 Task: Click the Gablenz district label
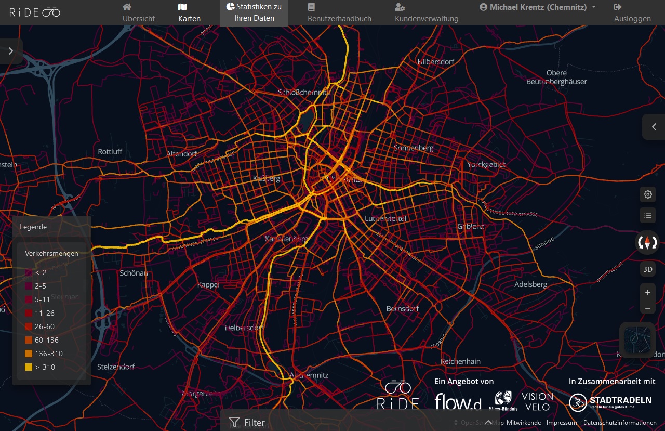[471, 226]
